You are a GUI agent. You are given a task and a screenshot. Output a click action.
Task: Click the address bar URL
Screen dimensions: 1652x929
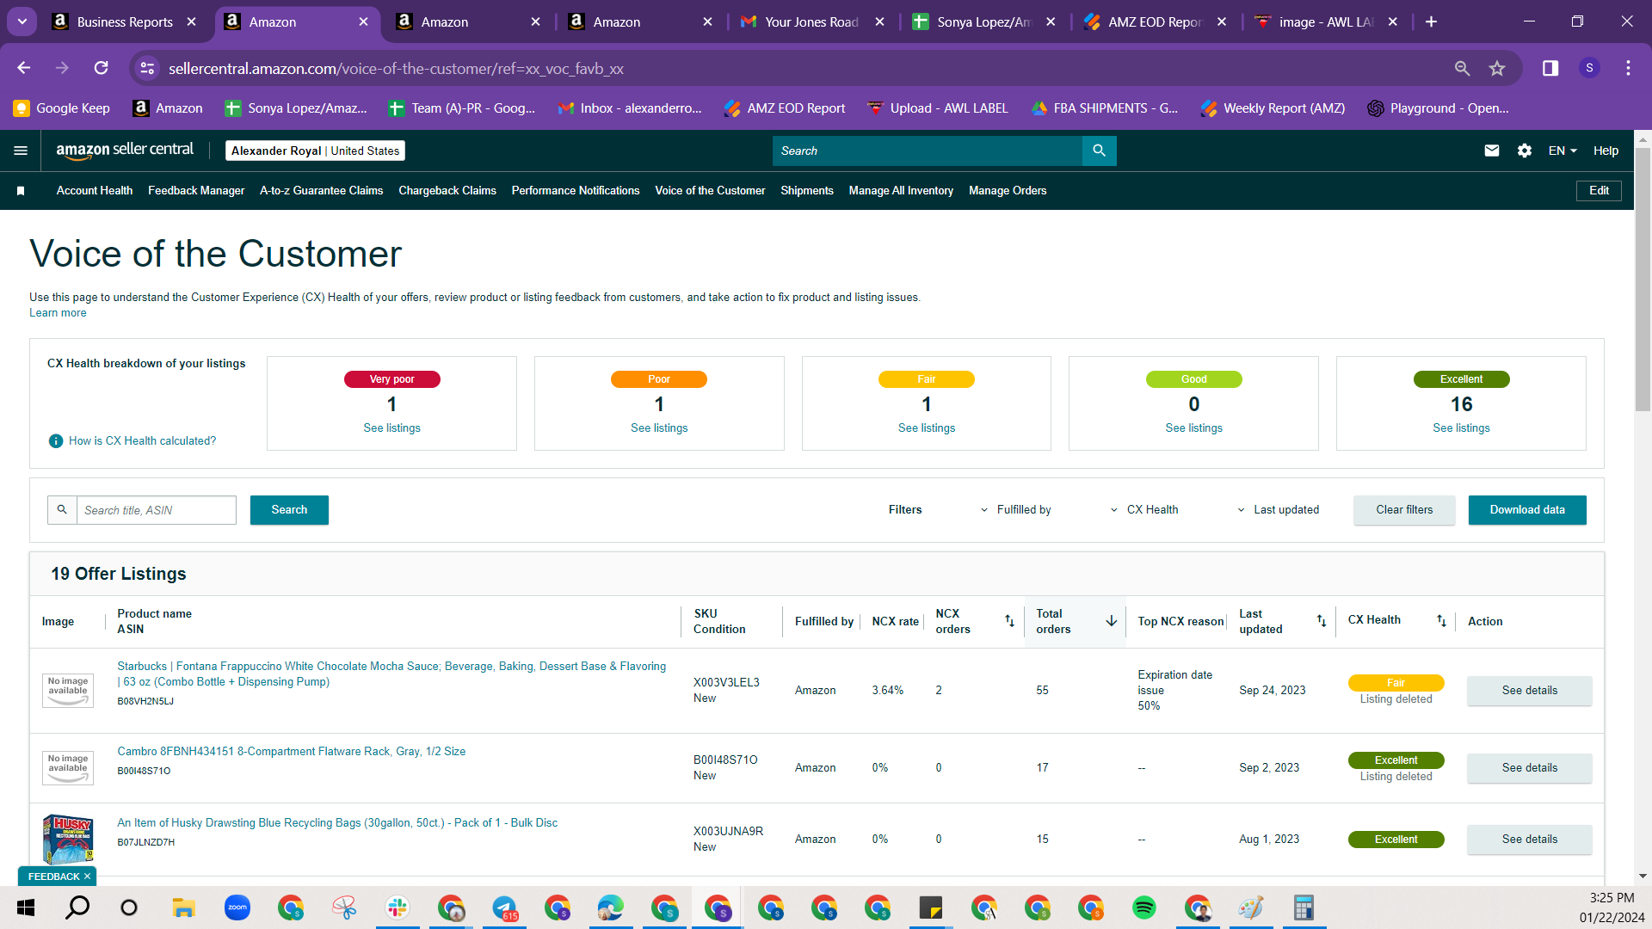point(396,68)
